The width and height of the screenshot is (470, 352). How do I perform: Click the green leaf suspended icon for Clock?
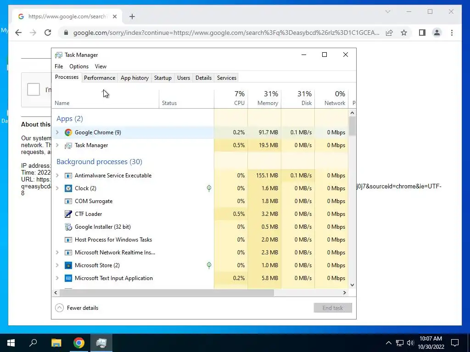click(x=209, y=188)
